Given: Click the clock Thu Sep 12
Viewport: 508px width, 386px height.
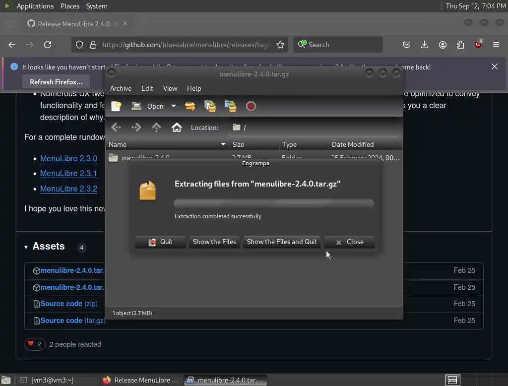Looking at the screenshot, I should tap(476, 6).
